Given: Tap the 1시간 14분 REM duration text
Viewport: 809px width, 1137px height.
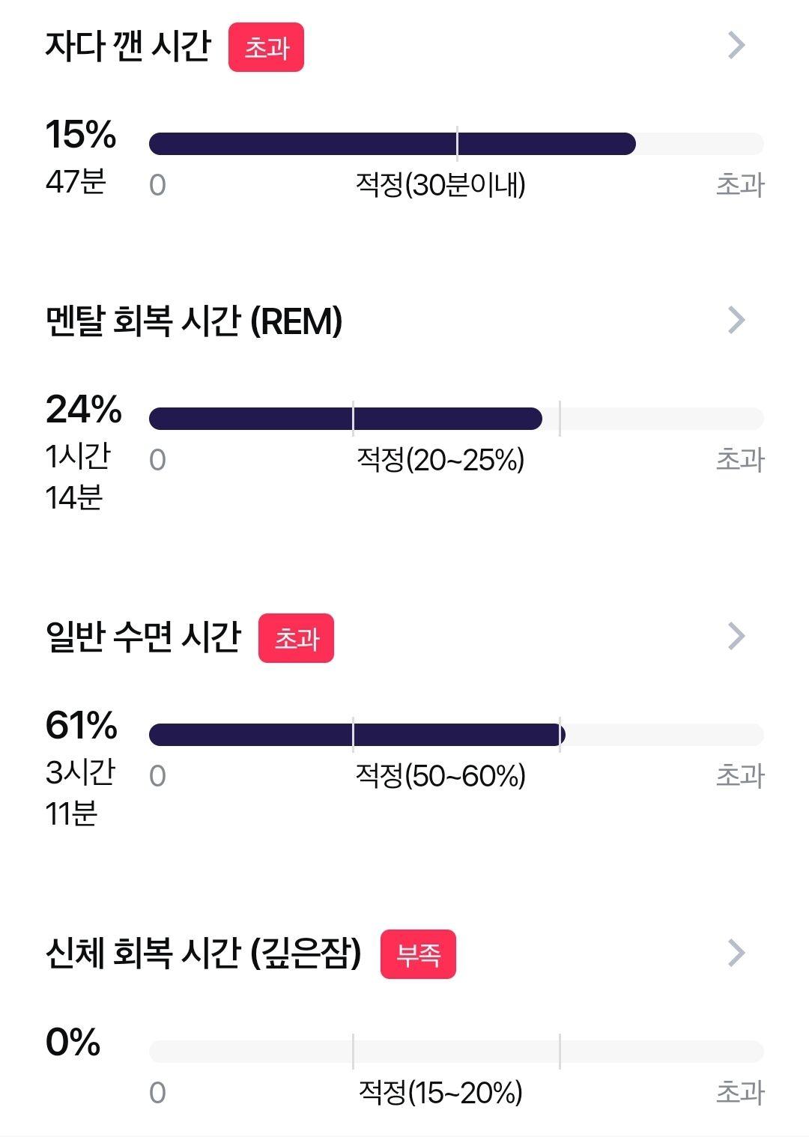Looking at the screenshot, I should 78,476.
